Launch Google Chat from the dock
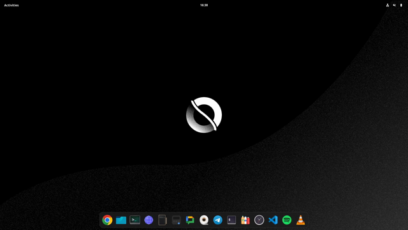The height and width of the screenshot is (230, 408). pyautogui.click(x=190, y=220)
